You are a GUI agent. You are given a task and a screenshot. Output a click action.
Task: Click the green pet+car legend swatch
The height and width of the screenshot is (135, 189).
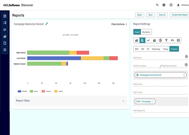click(x=31, y=91)
